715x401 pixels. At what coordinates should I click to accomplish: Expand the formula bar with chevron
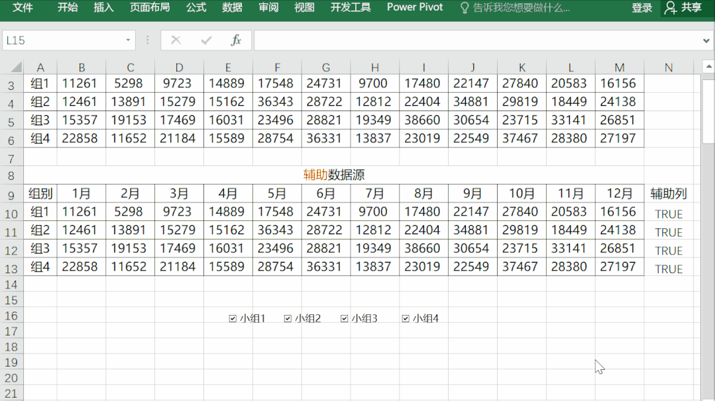point(706,41)
